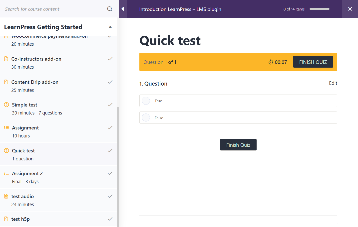Click the checkmark in the Assignment 10 hours row
358x227 pixels.
(x=110, y=128)
